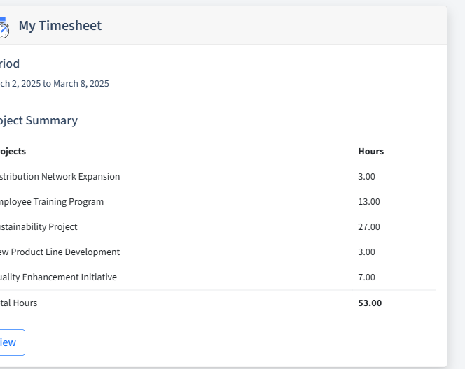This screenshot has width=465, height=369.
Task: Click the 27.00 hours value
Action: [369, 226]
